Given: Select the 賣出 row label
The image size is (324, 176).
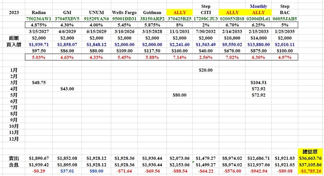Looking at the screenshot, I should coord(14,159).
